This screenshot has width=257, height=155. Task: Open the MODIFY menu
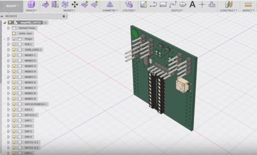69,10
